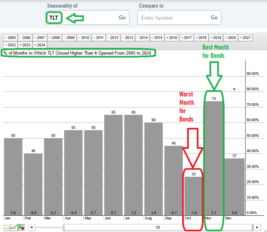Click the Seasonality of symbol field with TLT
267x232 pixels.
87,17
